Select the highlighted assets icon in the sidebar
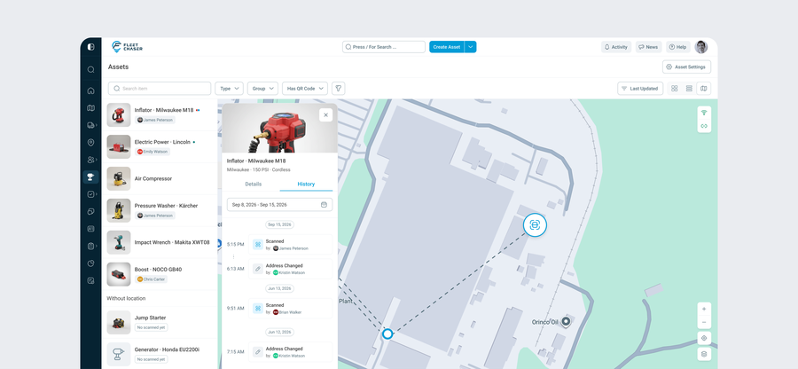The image size is (798, 369). (90, 177)
